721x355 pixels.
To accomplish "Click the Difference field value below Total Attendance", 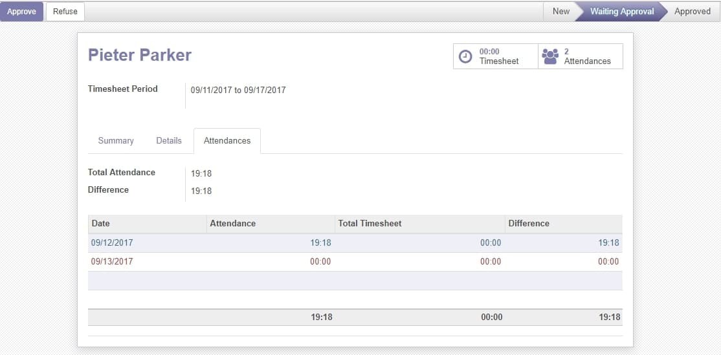I will pos(201,191).
